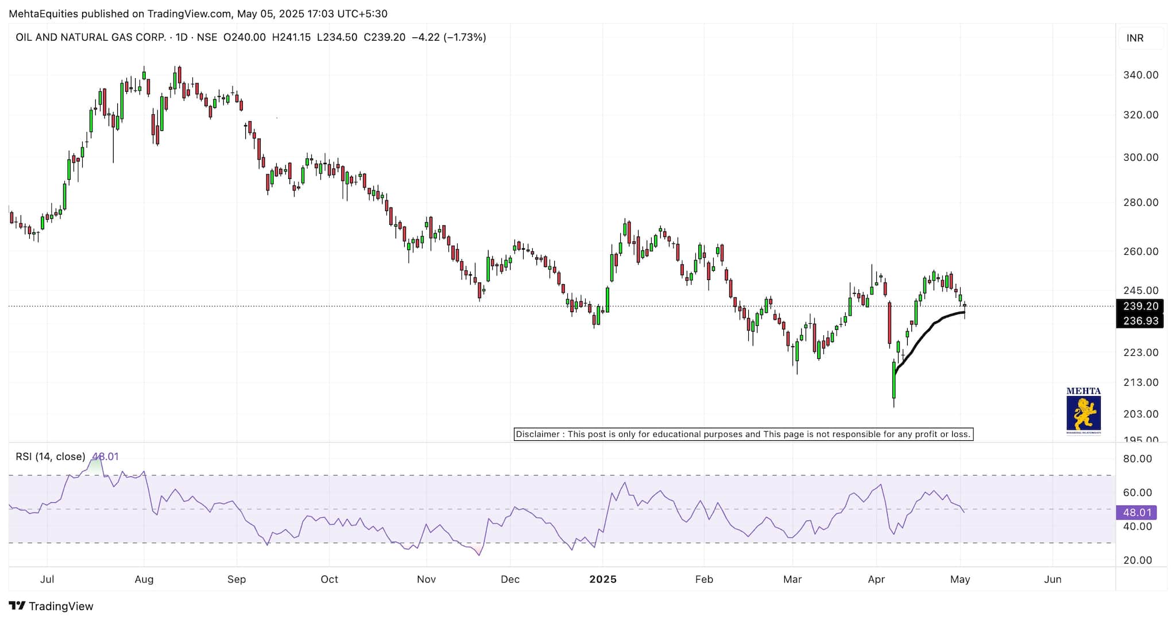Click the RSI (14, close) indicator title
This screenshot has width=1176, height=621.
(51, 457)
